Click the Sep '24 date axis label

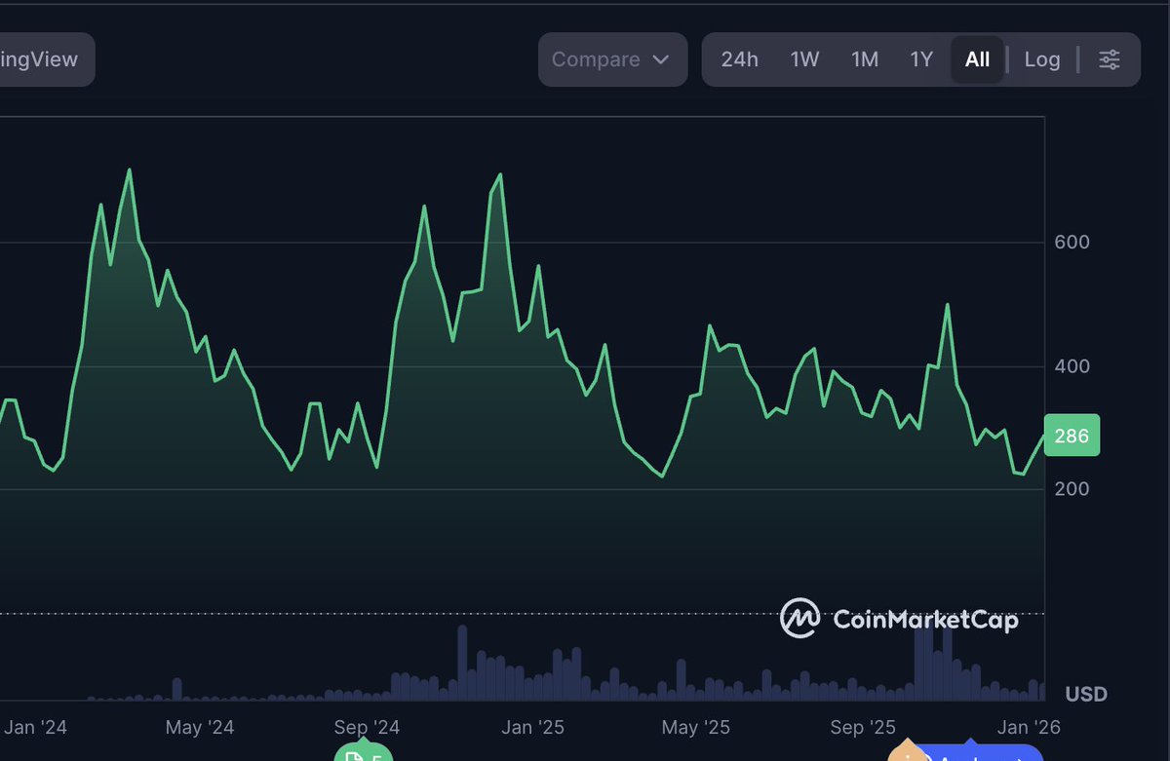[x=367, y=727]
